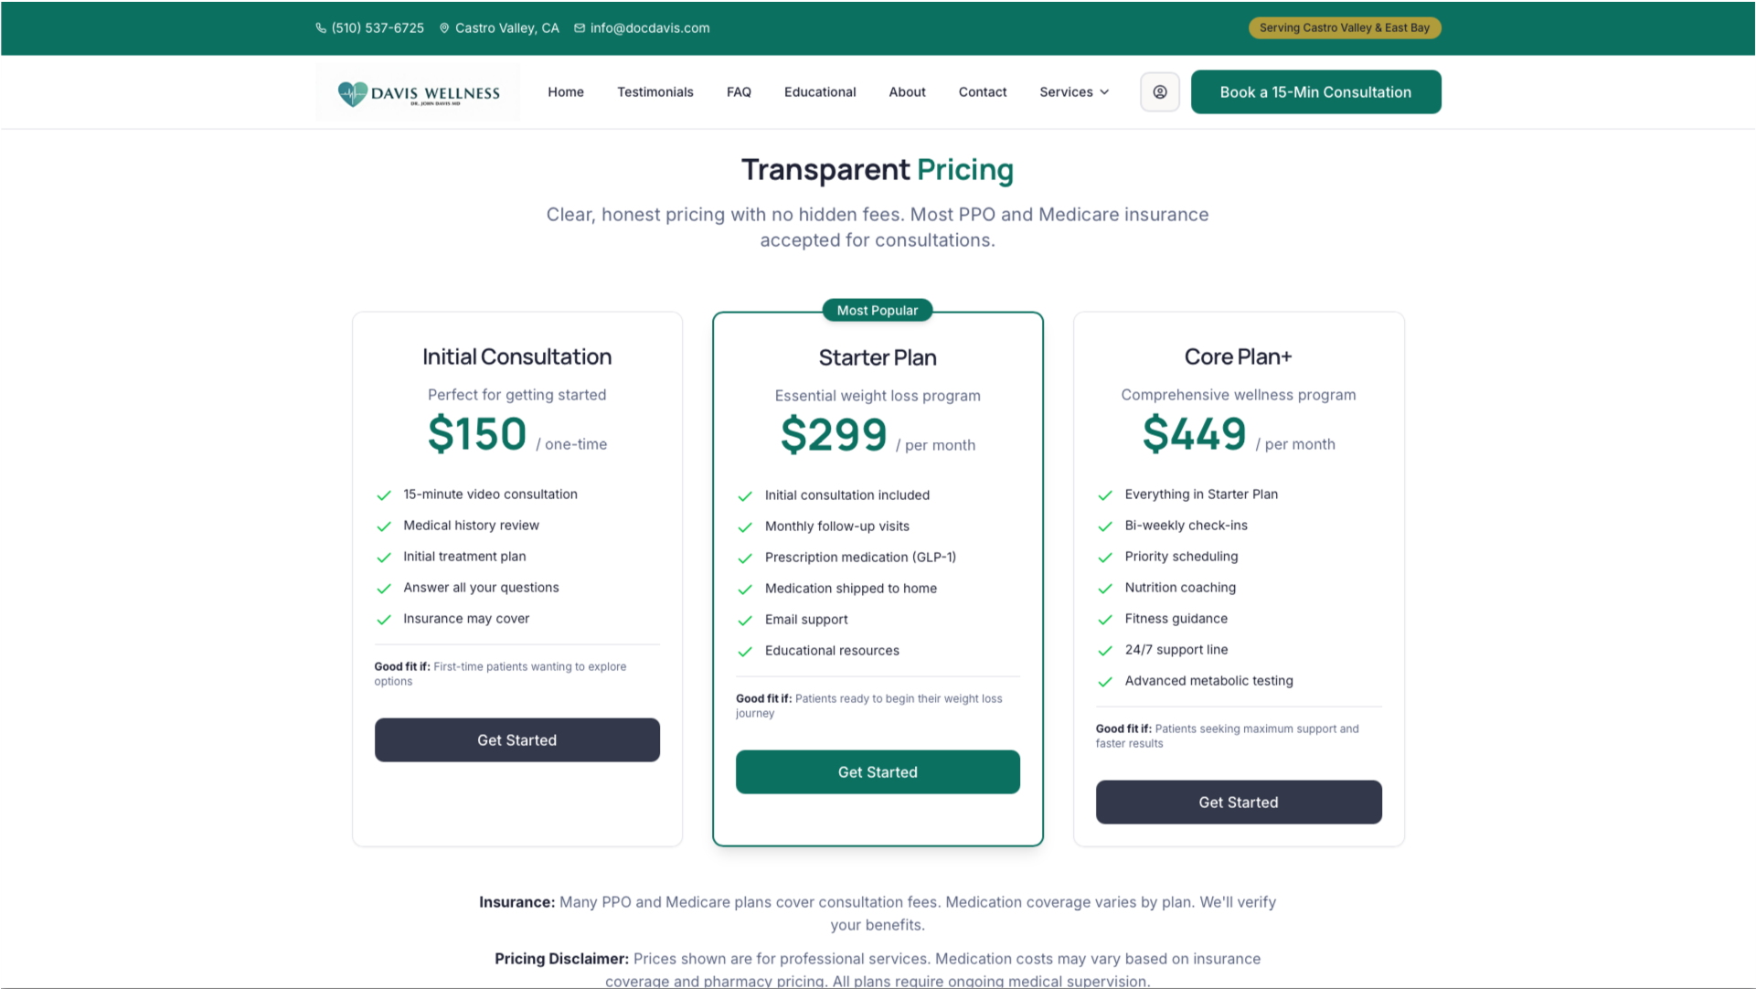This screenshot has width=1756, height=989.
Task: Open the Testimonials page
Action: point(655,92)
